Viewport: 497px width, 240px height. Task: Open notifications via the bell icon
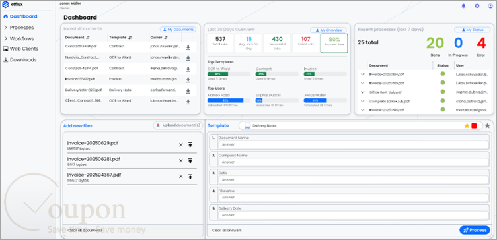(463, 6)
